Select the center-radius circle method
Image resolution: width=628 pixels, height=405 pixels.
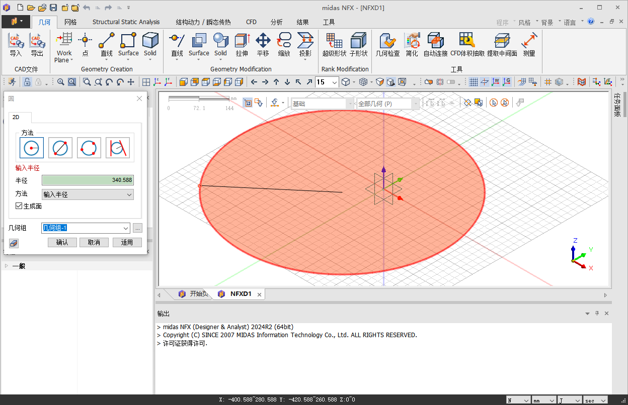point(32,148)
